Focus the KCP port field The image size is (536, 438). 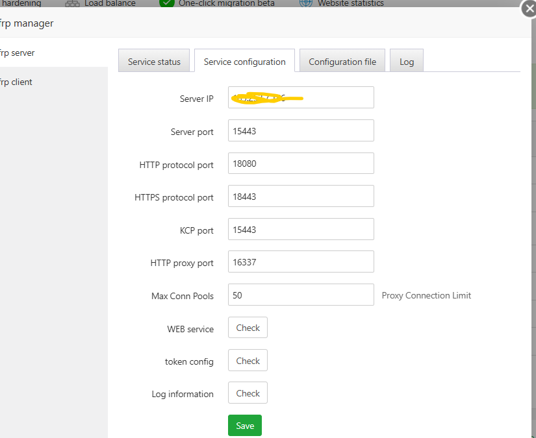click(x=301, y=229)
